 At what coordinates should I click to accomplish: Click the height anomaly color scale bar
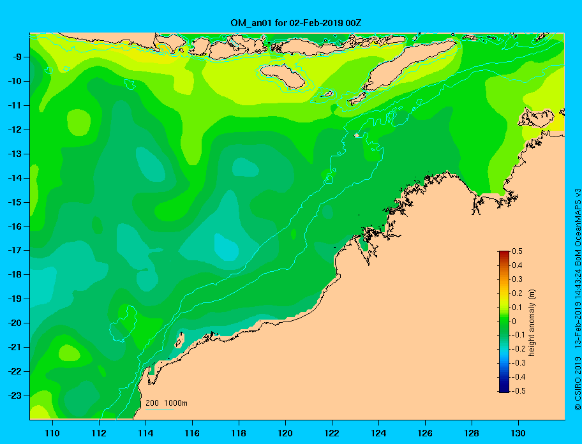point(504,322)
